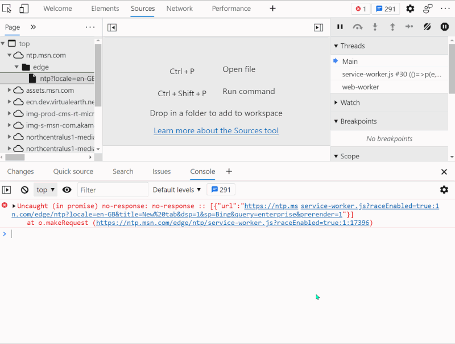Select the inspect element cursor tool

[x=7, y=8]
